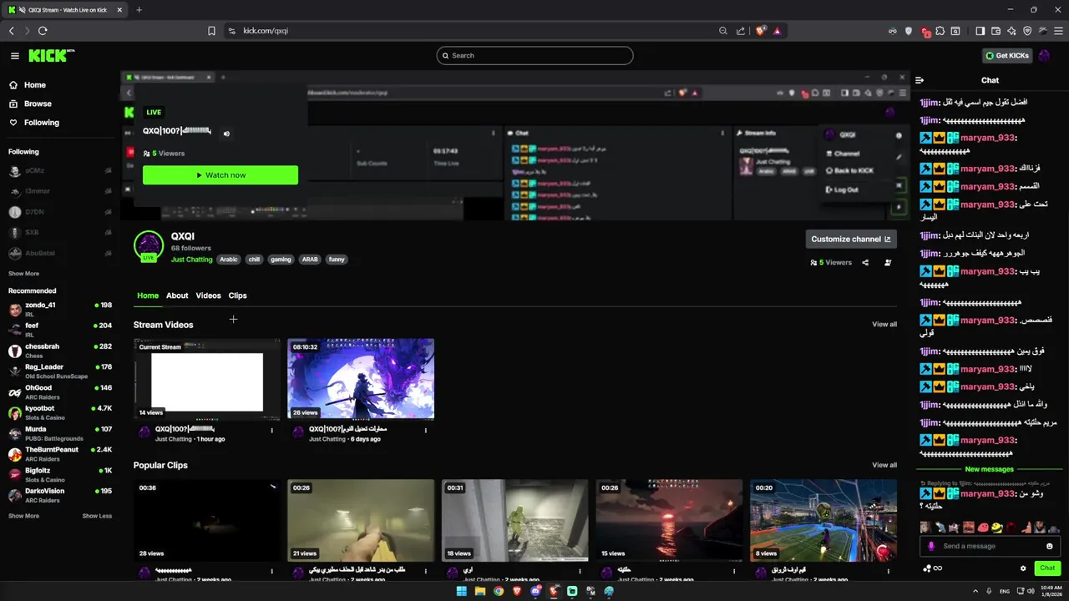The image size is (1069, 601).
Task: Open recommended channel TheBurntPeanut
Action: (60, 453)
